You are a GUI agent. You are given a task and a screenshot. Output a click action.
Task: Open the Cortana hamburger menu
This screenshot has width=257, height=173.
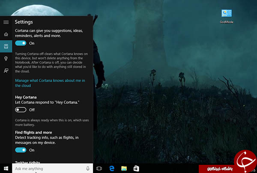(x=6, y=22)
